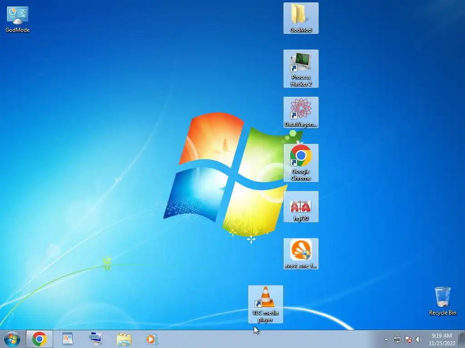This screenshot has width=465, height=348.
Task: Open Windows Explorer from the taskbar
Action: click(124, 339)
